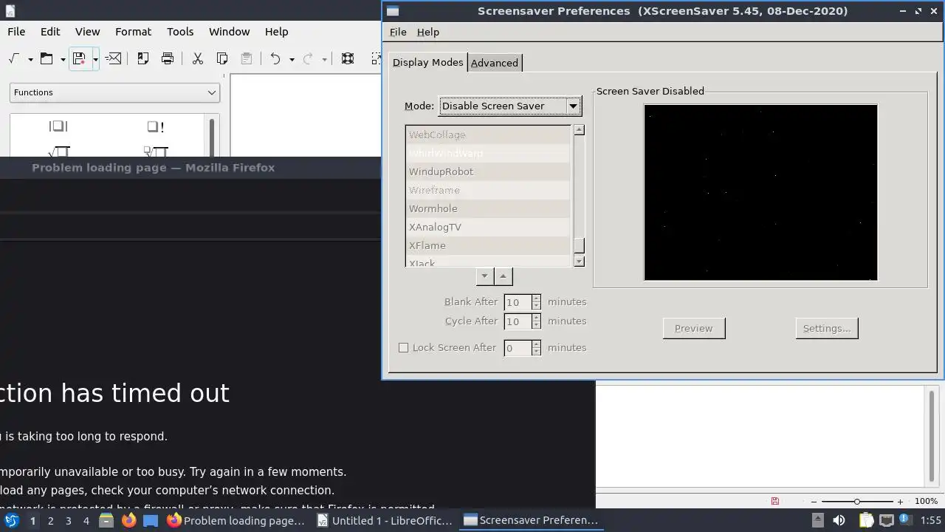Click the Preview button
Viewport: 945px width, 532px height.
[694, 328]
